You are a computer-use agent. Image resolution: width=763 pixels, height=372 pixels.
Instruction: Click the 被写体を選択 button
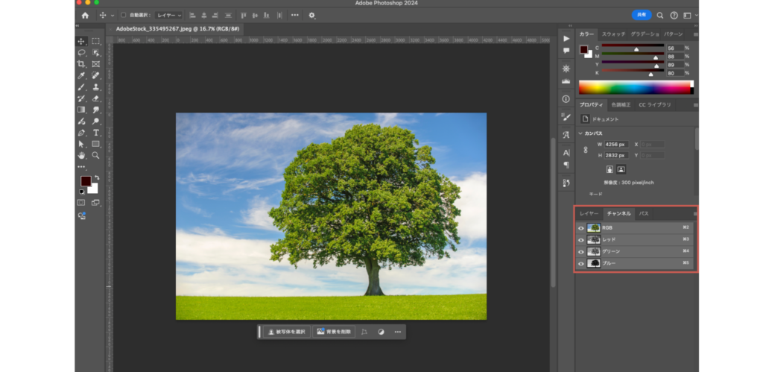pyautogui.click(x=288, y=332)
